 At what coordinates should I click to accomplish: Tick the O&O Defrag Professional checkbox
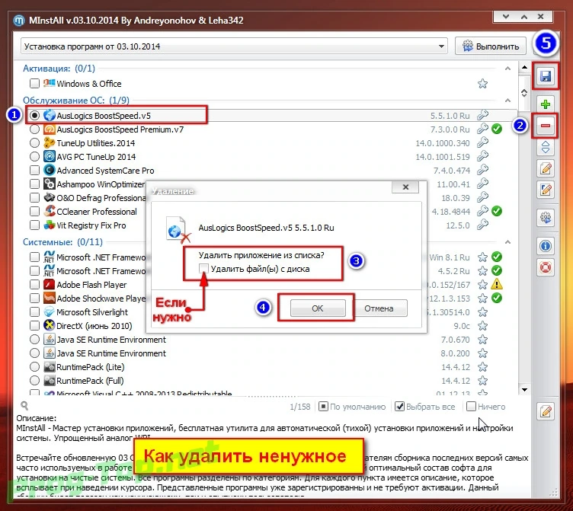click(x=34, y=197)
